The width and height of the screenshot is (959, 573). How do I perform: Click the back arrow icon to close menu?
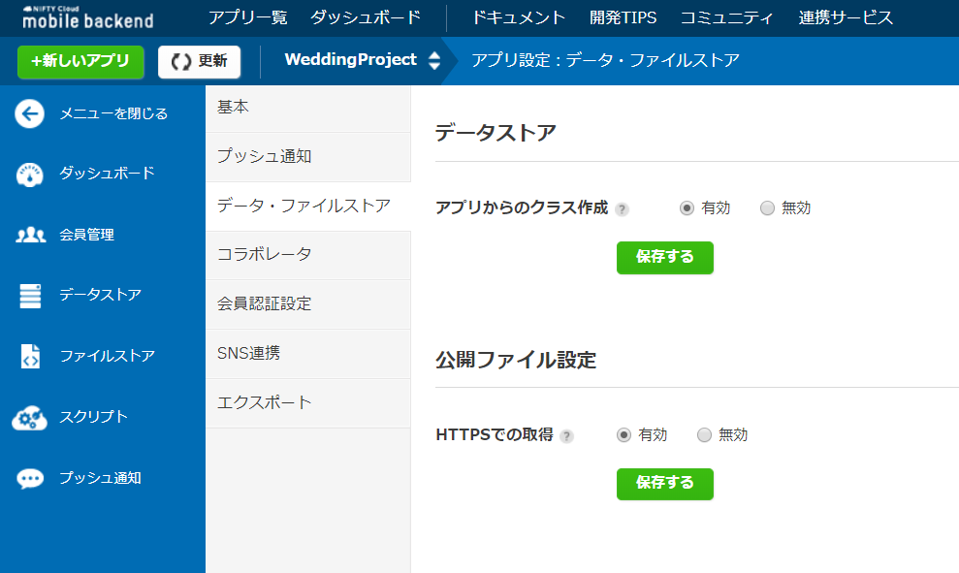coord(29,113)
